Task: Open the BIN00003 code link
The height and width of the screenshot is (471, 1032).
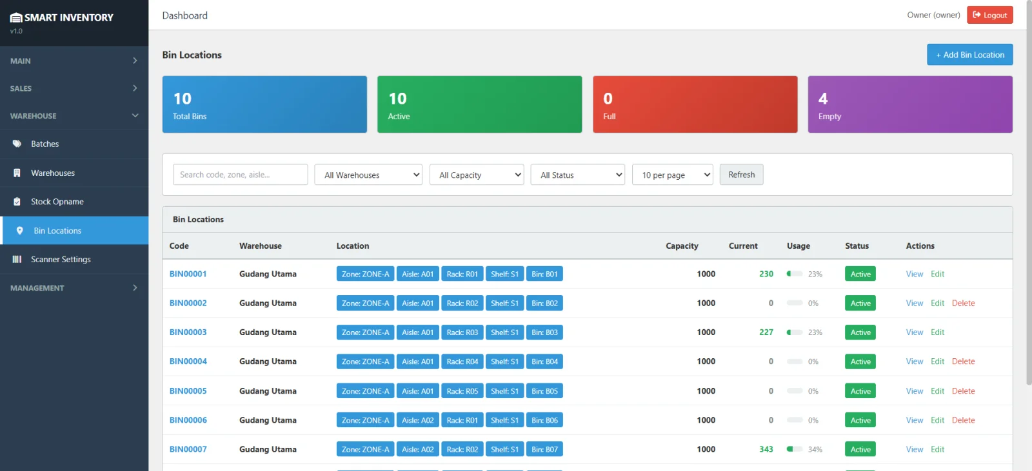Action: click(x=188, y=332)
